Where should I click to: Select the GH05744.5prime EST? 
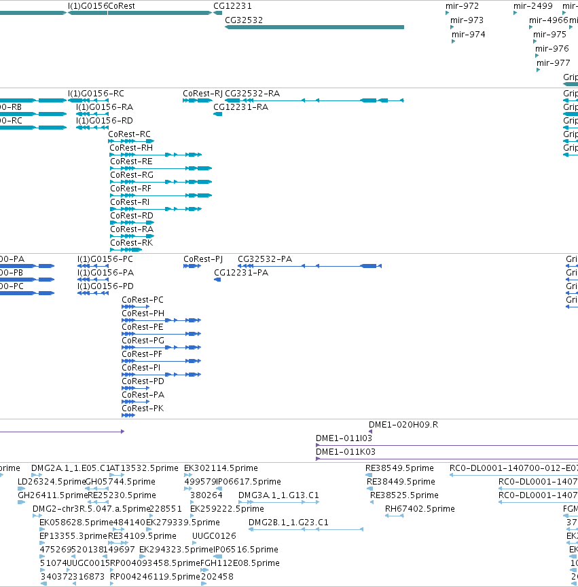(x=96, y=489)
